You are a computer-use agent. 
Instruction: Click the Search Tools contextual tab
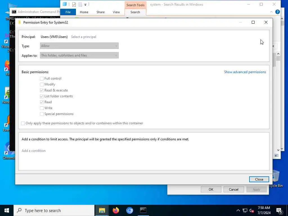point(135,5)
